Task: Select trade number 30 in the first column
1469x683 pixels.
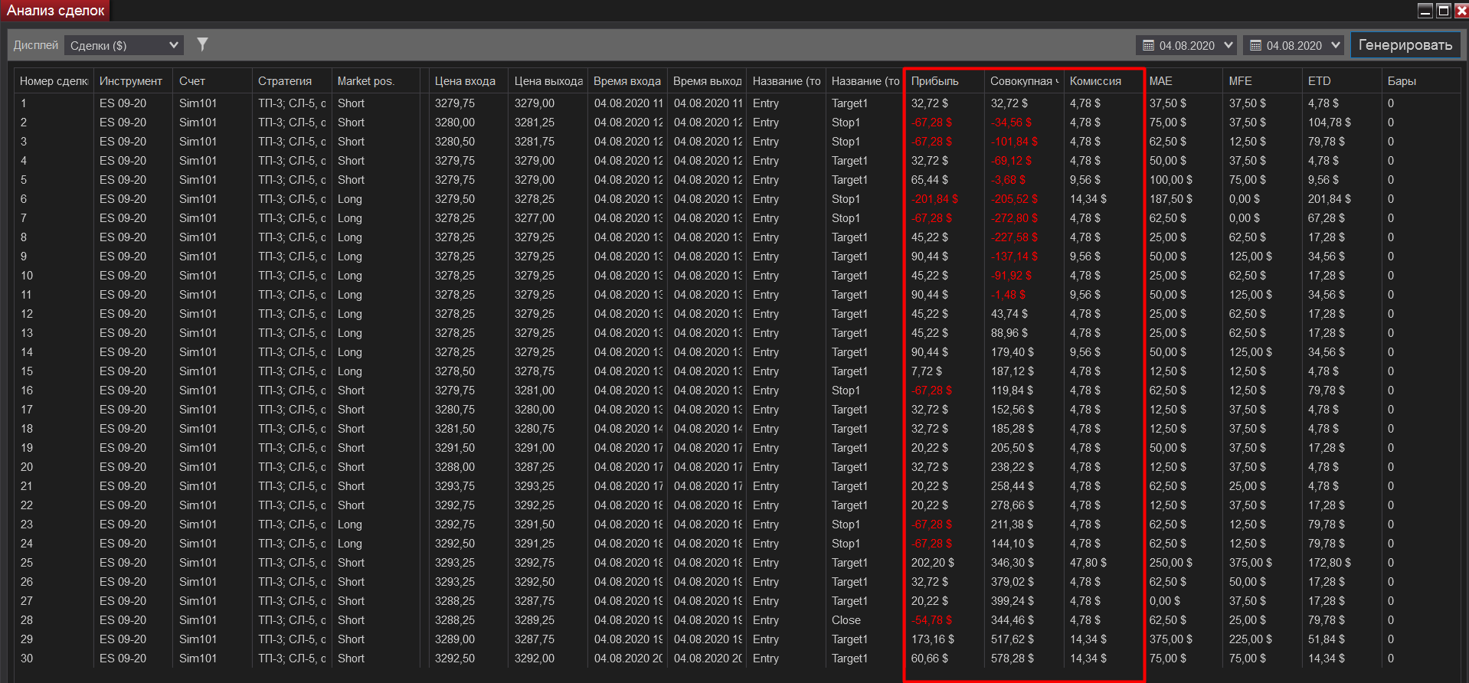Action: tap(27, 658)
